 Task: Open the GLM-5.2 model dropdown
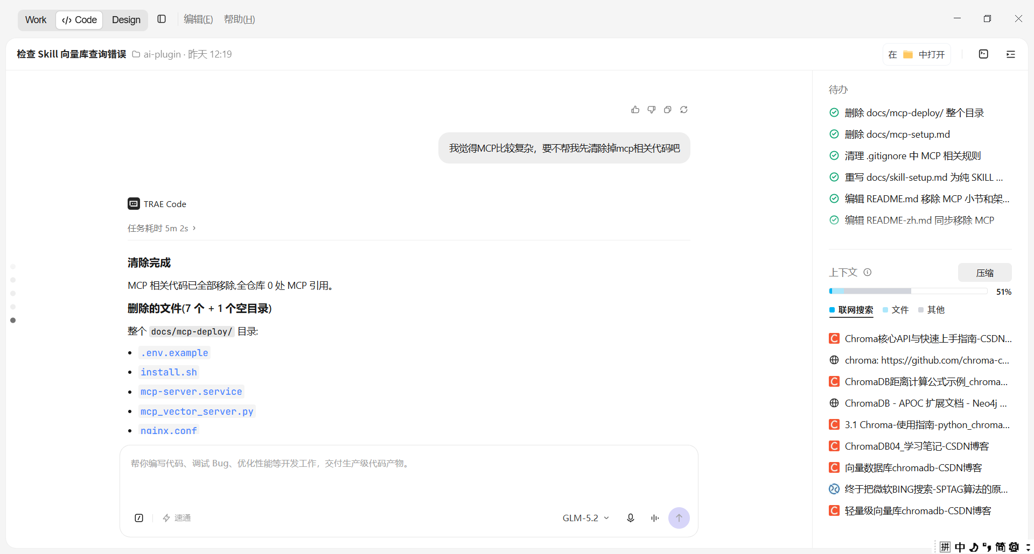click(x=586, y=518)
